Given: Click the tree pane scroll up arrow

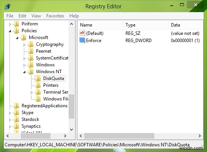Looking at the screenshot, I should (x=72, y=24).
